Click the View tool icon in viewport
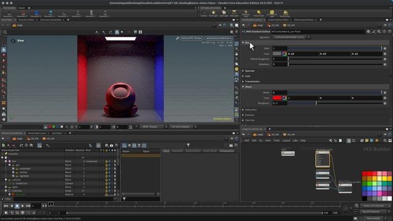This screenshot has height=221, width=393. [13, 41]
